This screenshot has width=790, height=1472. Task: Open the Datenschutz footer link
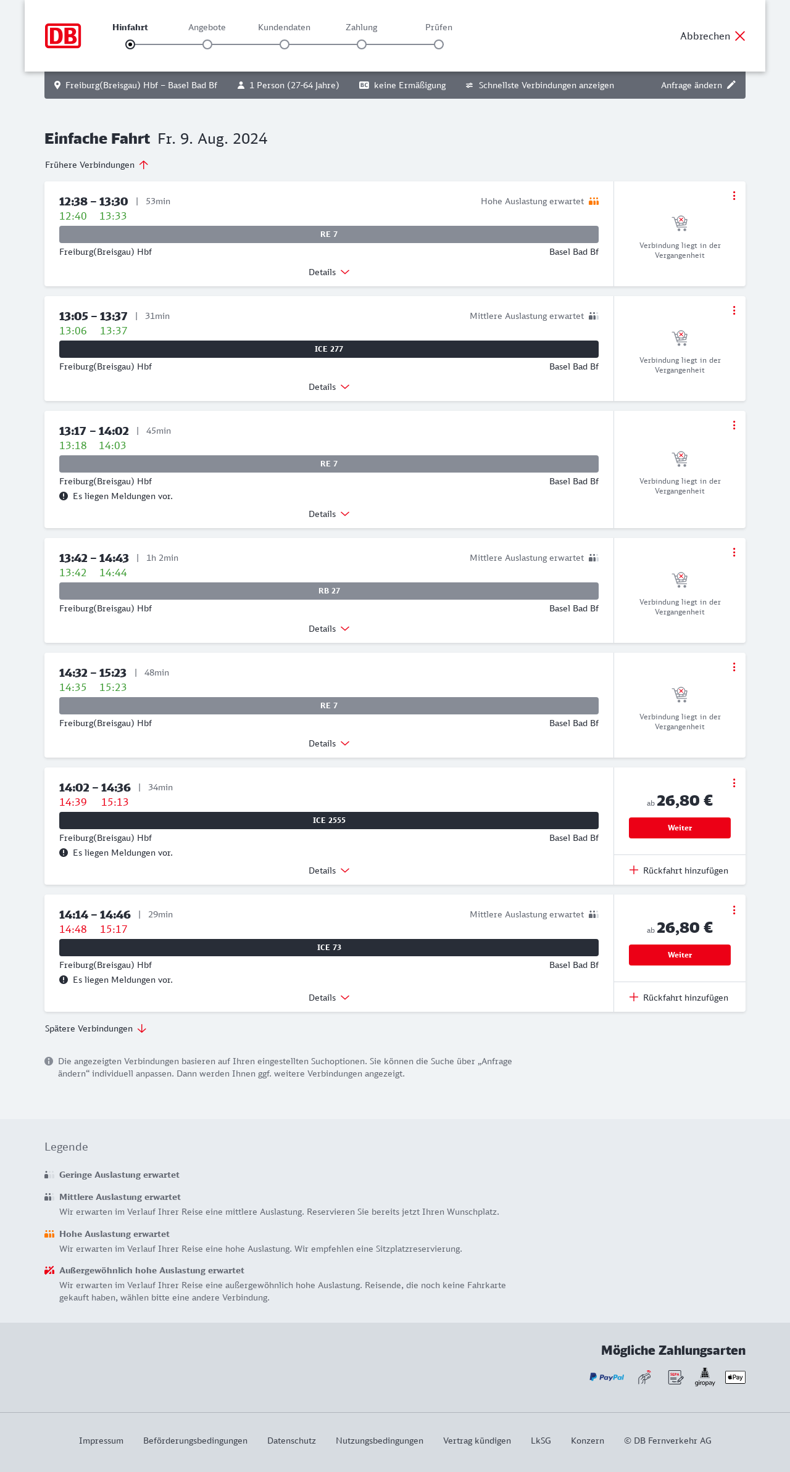pyautogui.click(x=291, y=1441)
